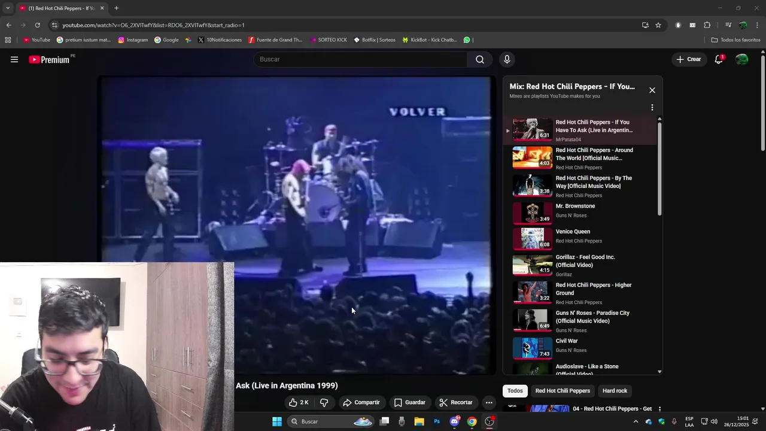Open a new Chrome tab
The width and height of the screenshot is (766, 431).
[116, 8]
